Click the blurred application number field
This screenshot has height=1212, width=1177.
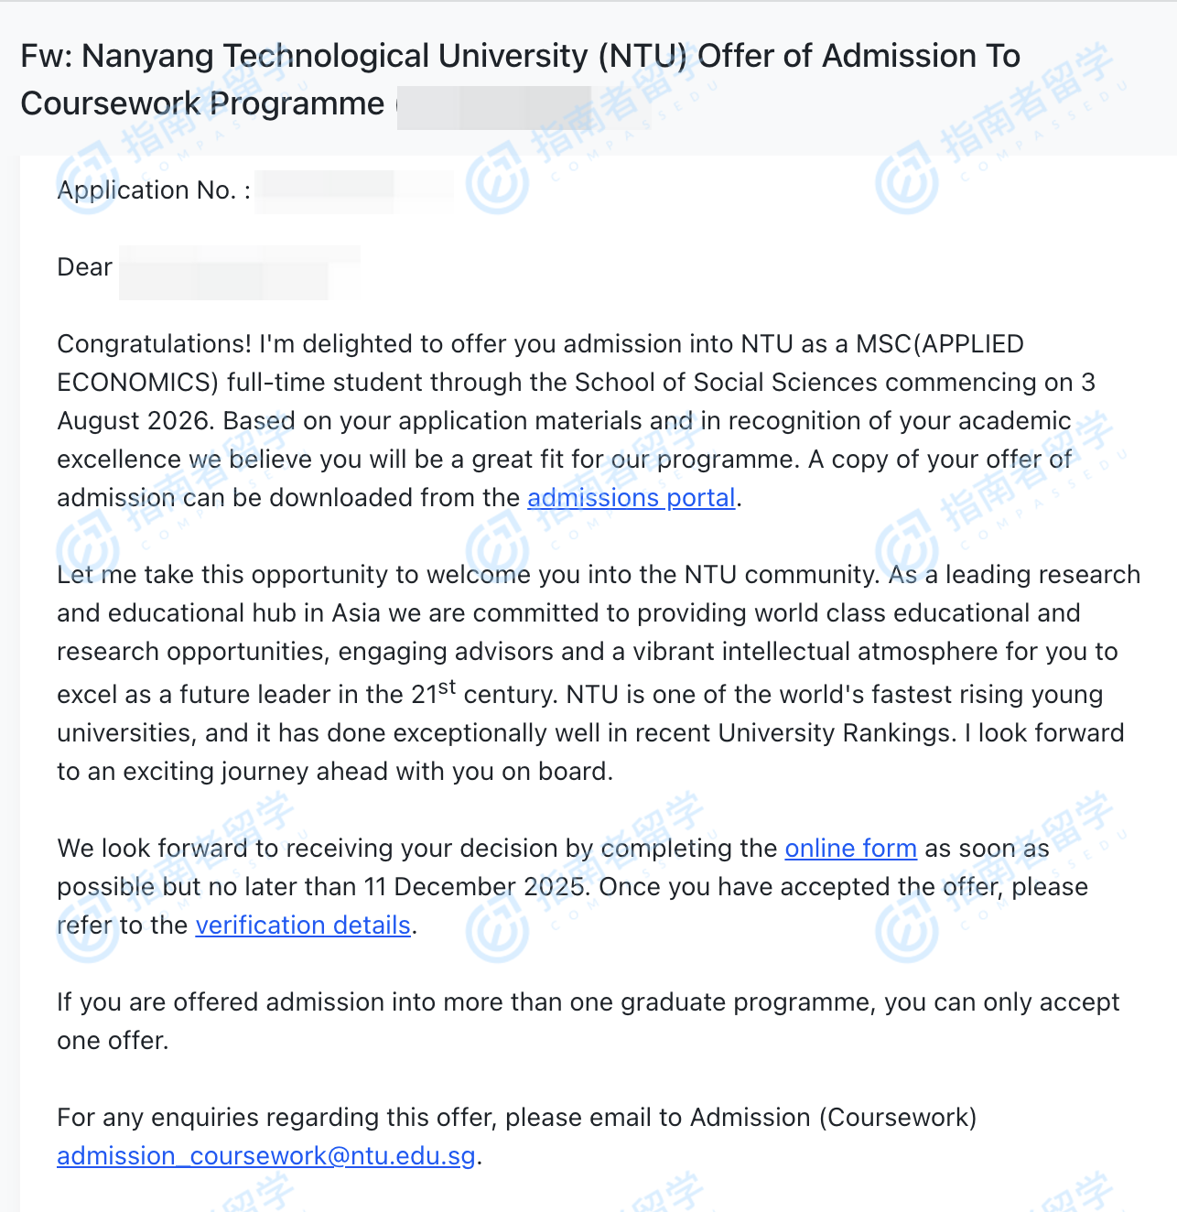353,190
